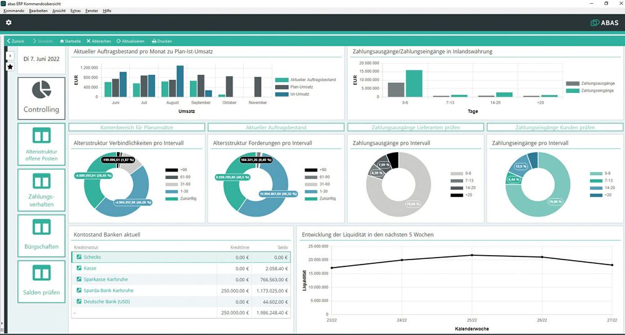Click the ABAS logo

coord(604,22)
